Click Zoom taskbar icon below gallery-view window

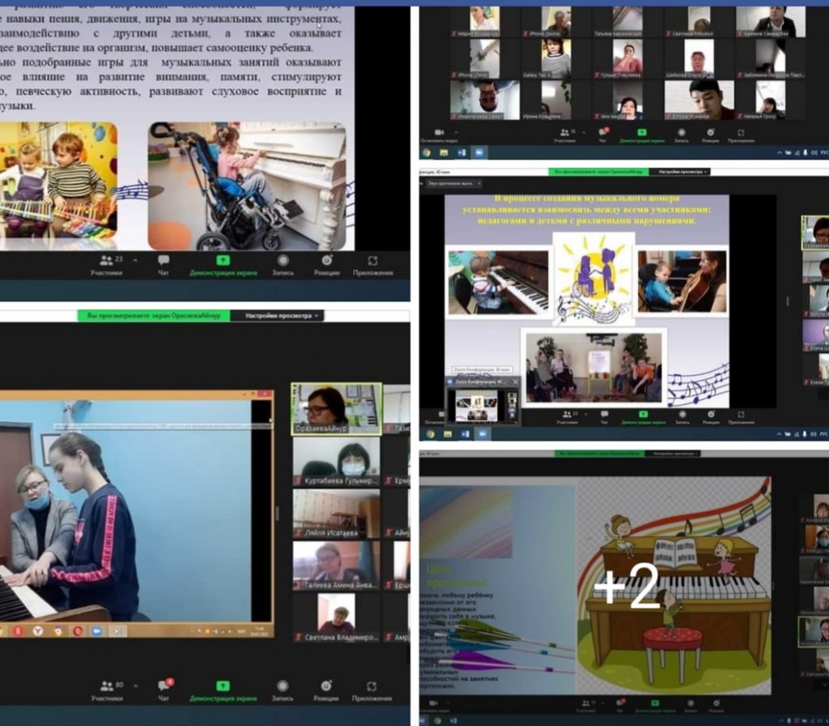click(x=479, y=152)
